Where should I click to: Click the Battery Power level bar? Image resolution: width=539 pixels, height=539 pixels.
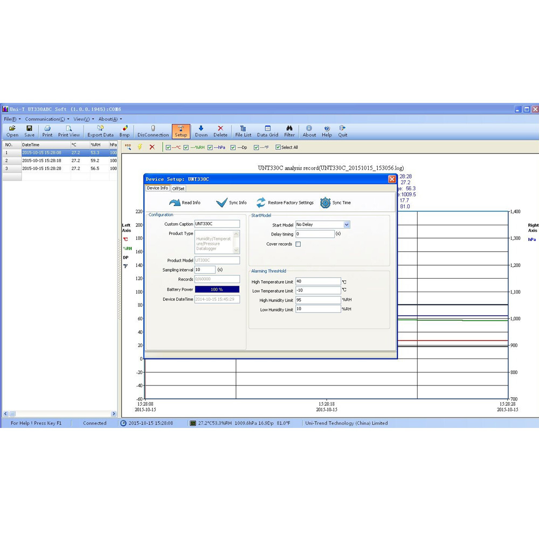(217, 289)
